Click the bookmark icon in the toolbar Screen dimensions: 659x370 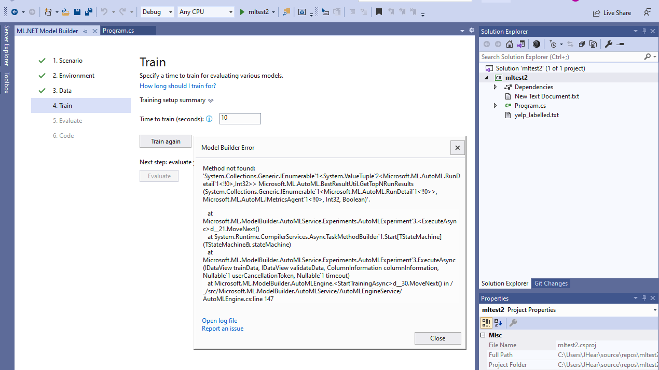[379, 12]
